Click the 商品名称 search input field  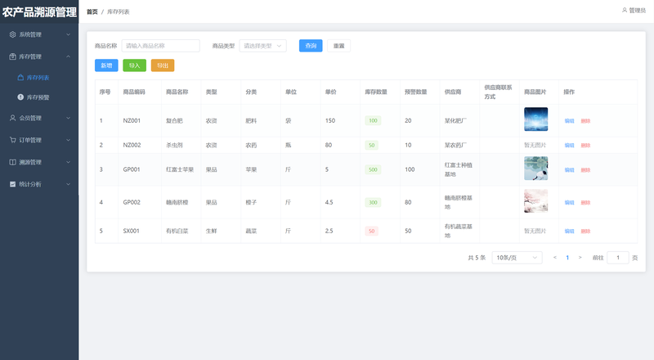click(160, 46)
